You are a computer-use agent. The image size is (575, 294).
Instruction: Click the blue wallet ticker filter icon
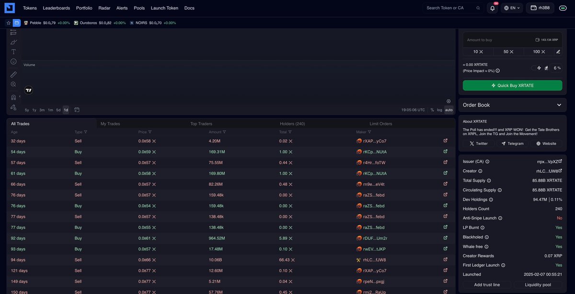tap(17, 23)
